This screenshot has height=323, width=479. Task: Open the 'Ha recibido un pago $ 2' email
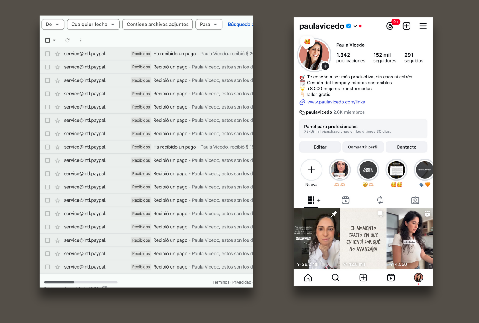(x=146, y=54)
